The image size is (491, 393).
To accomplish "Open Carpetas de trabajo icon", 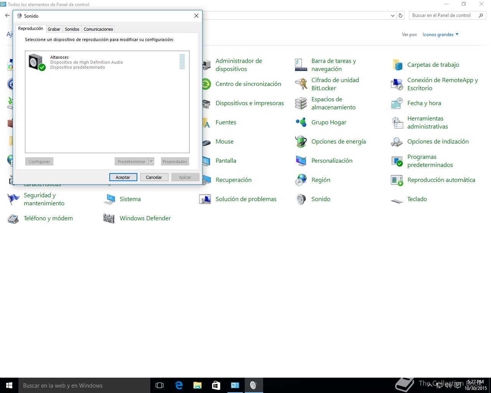I will (397, 65).
